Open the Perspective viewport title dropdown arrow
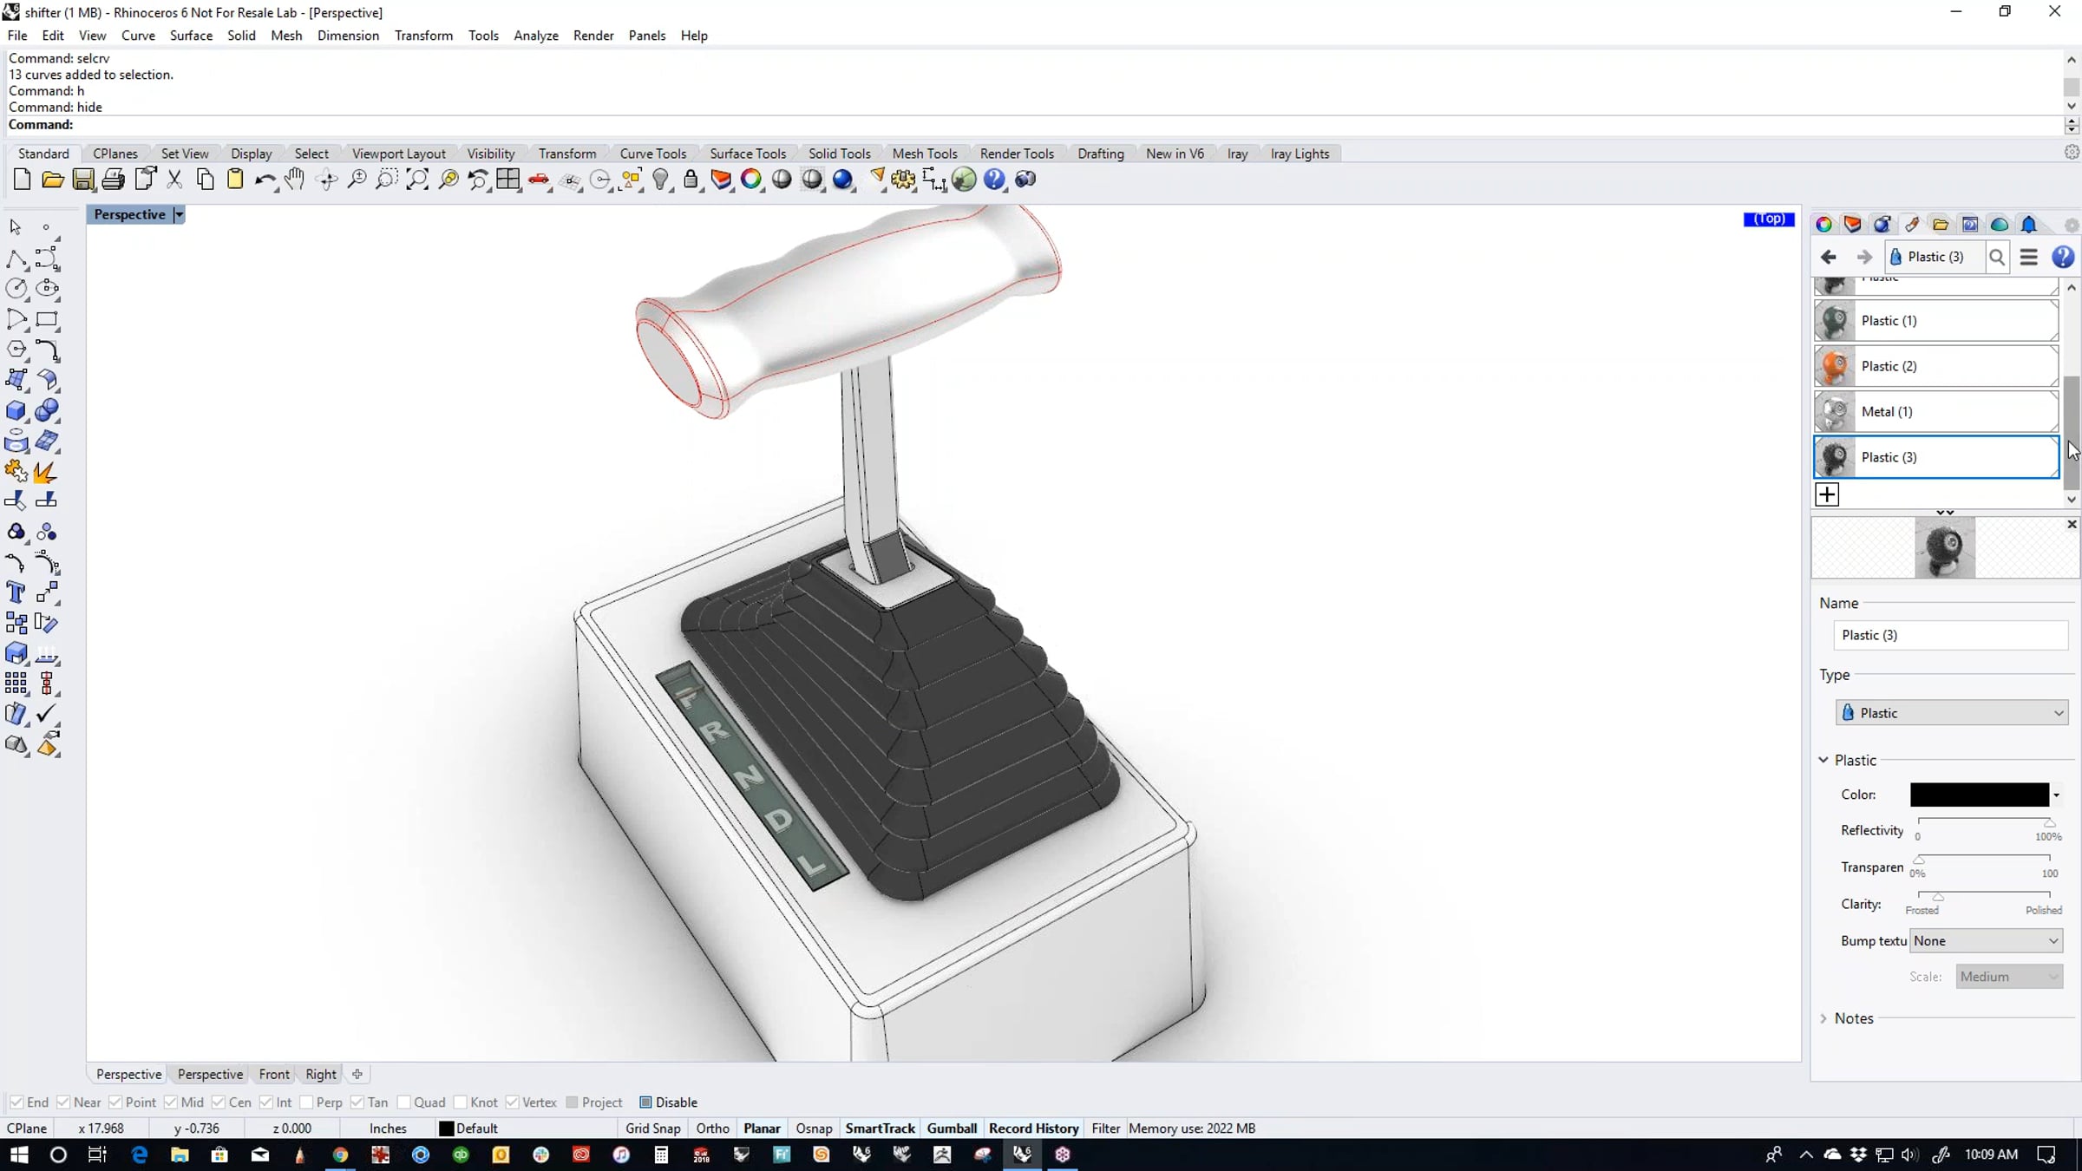The width and height of the screenshot is (2082, 1171). coord(179,215)
